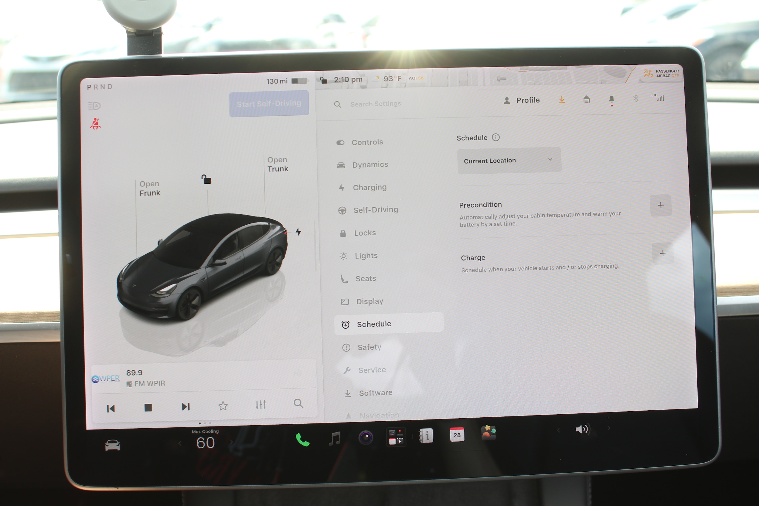Open the audio equalizer settings icon
759x506 pixels.
pos(261,404)
